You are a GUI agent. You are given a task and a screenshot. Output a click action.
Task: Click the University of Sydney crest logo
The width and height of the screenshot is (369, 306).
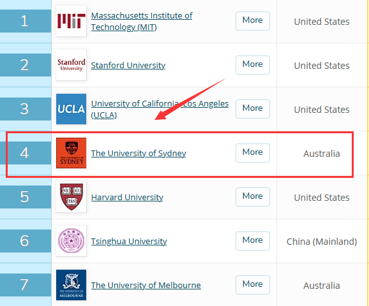pyautogui.click(x=71, y=153)
